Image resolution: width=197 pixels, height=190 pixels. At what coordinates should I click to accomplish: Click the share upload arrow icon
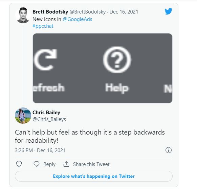click(x=66, y=164)
